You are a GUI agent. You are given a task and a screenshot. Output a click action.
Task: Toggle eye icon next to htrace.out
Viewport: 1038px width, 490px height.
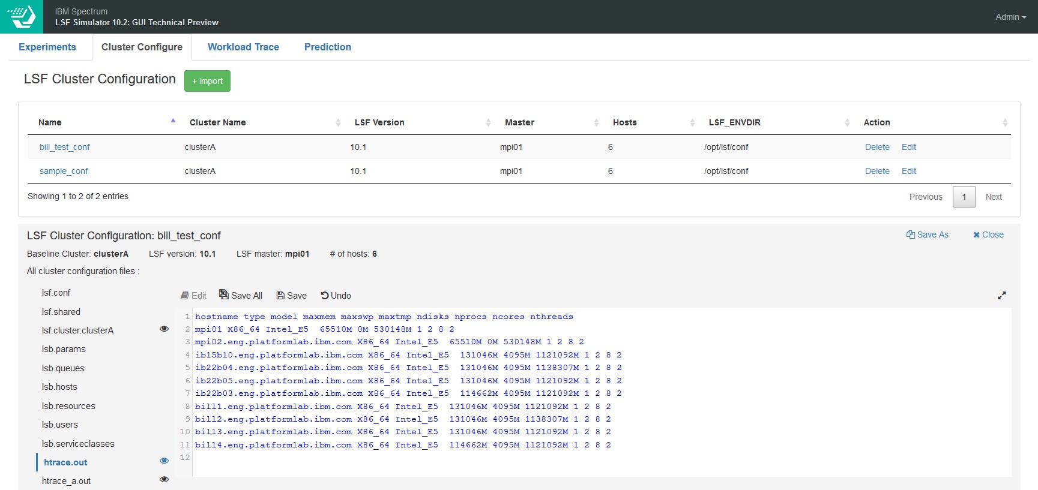coord(164,461)
